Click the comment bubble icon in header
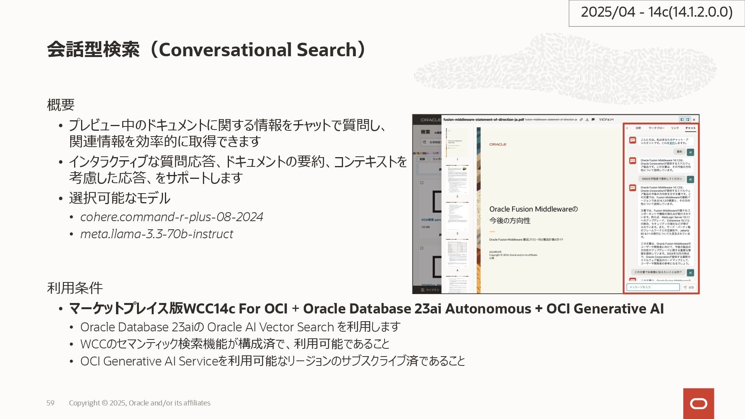 593,119
